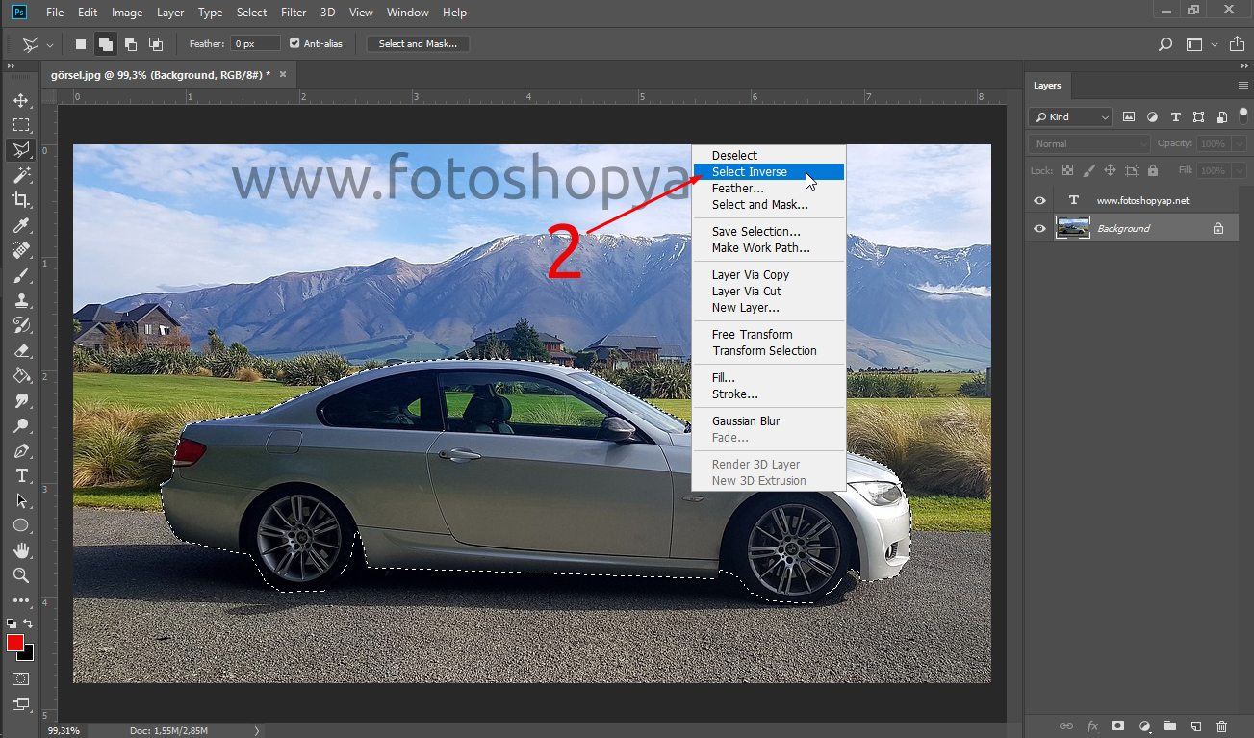
Task: Select the Paint Bucket tool
Action: [21, 375]
